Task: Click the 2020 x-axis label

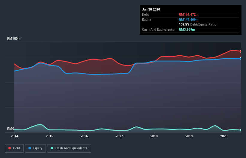Action: pos(224,136)
